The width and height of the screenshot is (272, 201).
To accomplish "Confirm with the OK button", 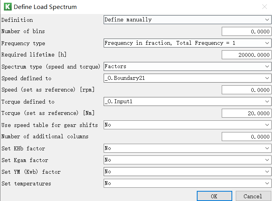I will (x=214, y=196).
